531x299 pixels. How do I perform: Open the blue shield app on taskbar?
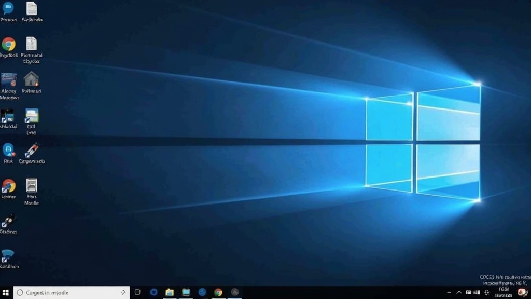coord(153,292)
